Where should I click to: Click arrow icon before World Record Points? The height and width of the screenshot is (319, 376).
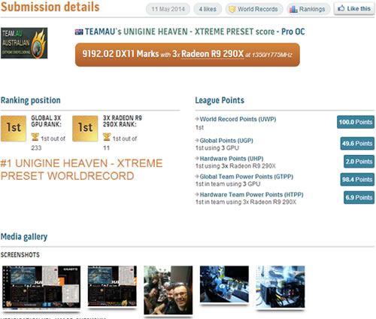[x=197, y=119]
